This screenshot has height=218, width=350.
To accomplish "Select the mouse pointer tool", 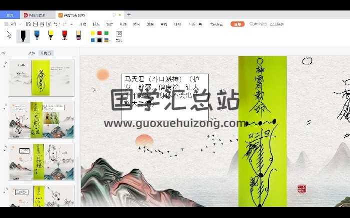I will [x=9, y=35].
